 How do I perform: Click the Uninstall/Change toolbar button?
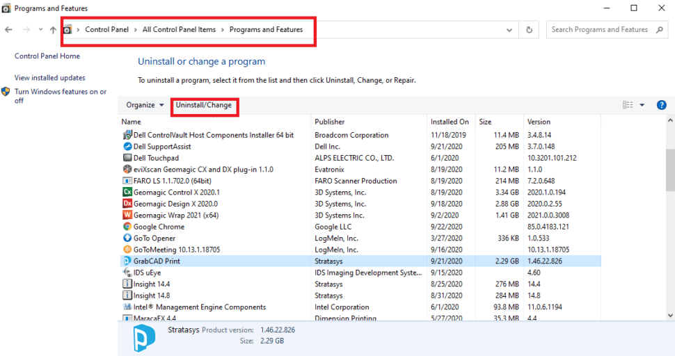(204, 105)
